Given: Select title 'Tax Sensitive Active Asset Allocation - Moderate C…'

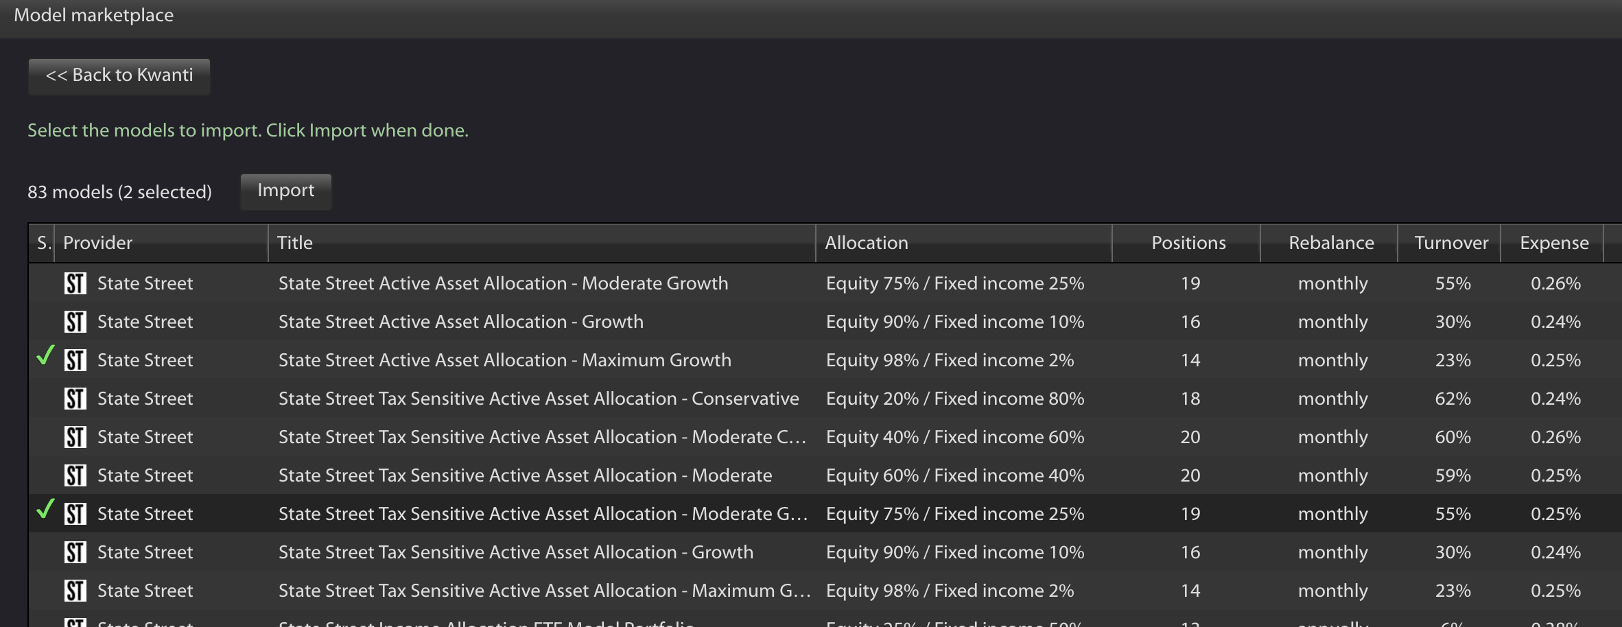Looking at the screenshot, I should coord(543,437).
